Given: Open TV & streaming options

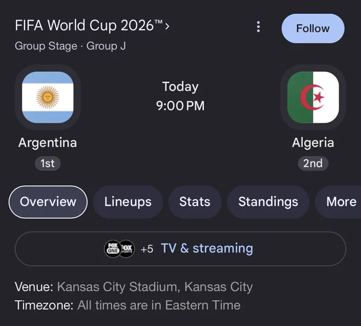Looking at the screenshot, I should (180, 248).
